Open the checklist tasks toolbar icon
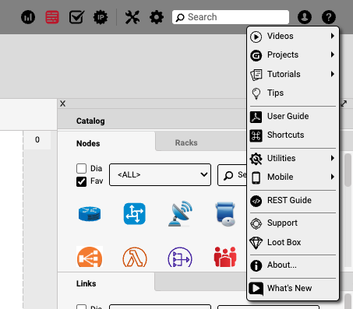Image resolution: width=353 pixels, height=309 pixels. coord(76,17)
